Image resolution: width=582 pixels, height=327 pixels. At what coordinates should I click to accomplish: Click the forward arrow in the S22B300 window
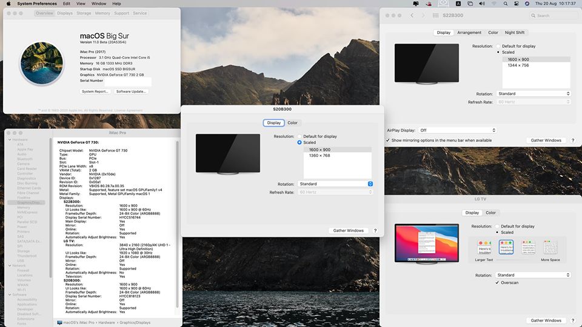(423, 16)
